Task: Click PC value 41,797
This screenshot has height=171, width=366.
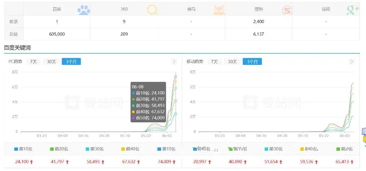Action: 57,162
